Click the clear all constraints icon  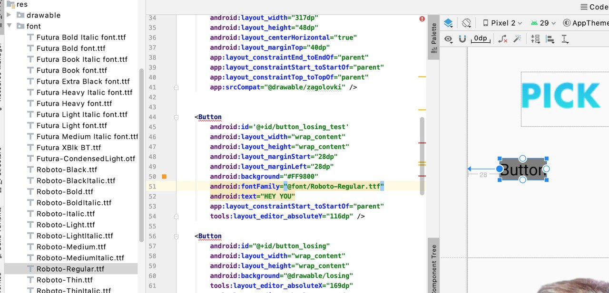502,39
